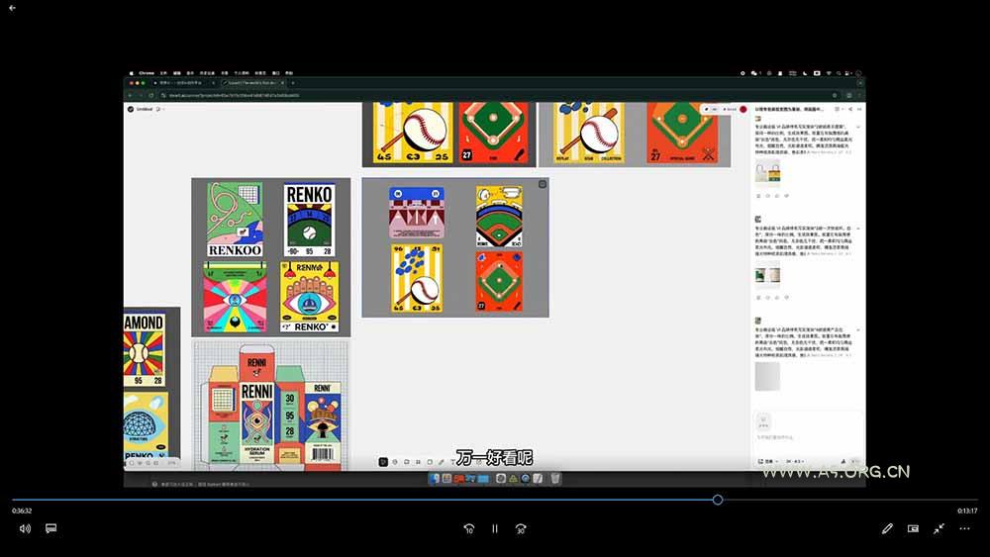Expand the second prompt with its chevron
Viewport: 990px width, 557px height.
pos(858,229)
